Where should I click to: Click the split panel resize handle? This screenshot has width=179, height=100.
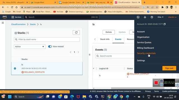(89, 55)
